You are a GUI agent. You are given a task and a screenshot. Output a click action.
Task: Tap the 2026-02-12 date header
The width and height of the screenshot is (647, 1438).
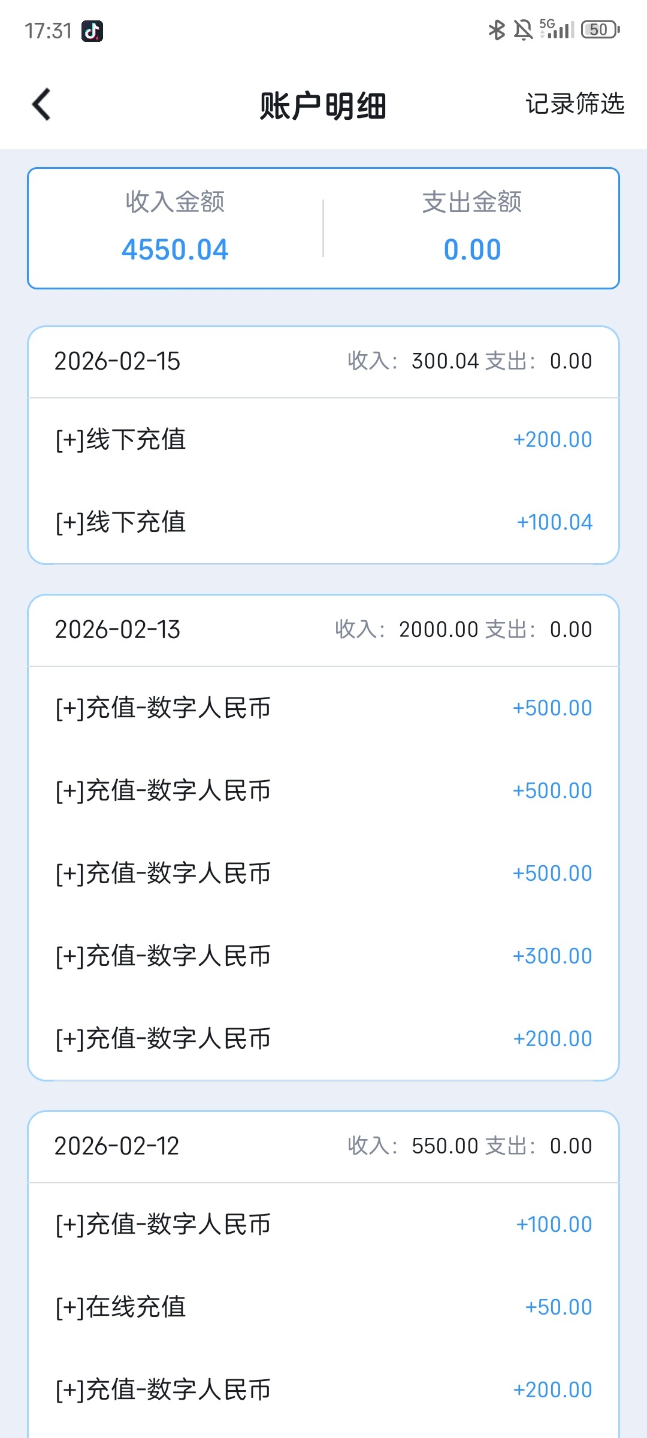pyautogui.click(x=117, y=1146)
